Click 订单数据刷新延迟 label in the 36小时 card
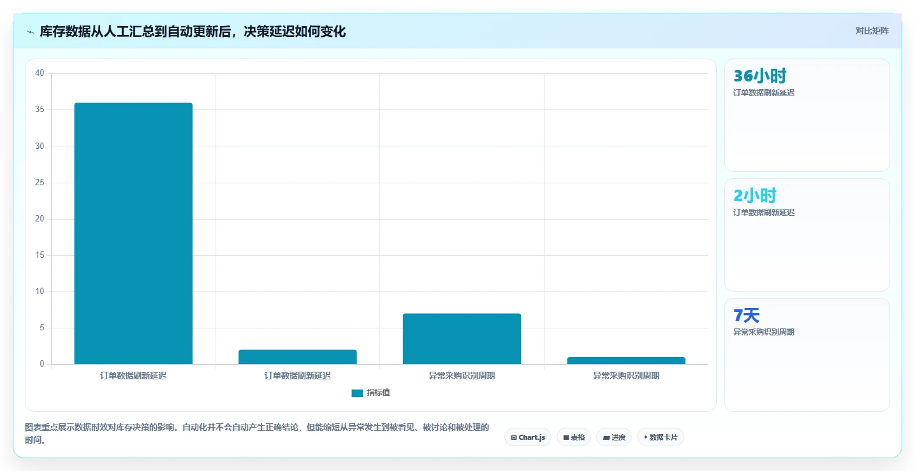This screenshot has width=915, height=471. (764, 93)
